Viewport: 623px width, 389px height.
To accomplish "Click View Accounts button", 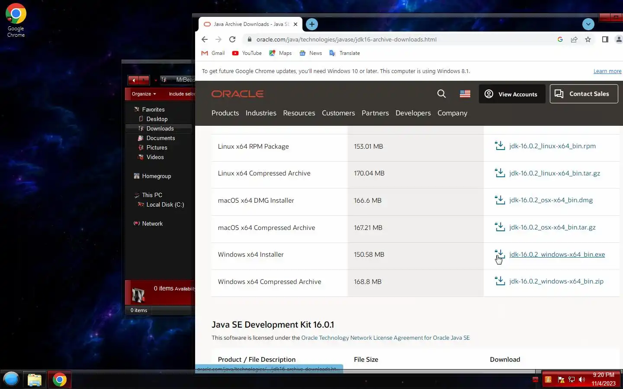I will (x=512, y=94).
